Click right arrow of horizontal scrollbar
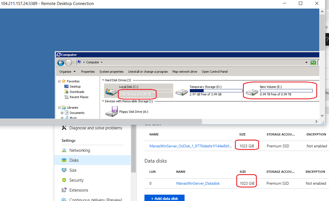Image resolution: width=329 pixels, height=201 pixels. [x=316, y=122]
